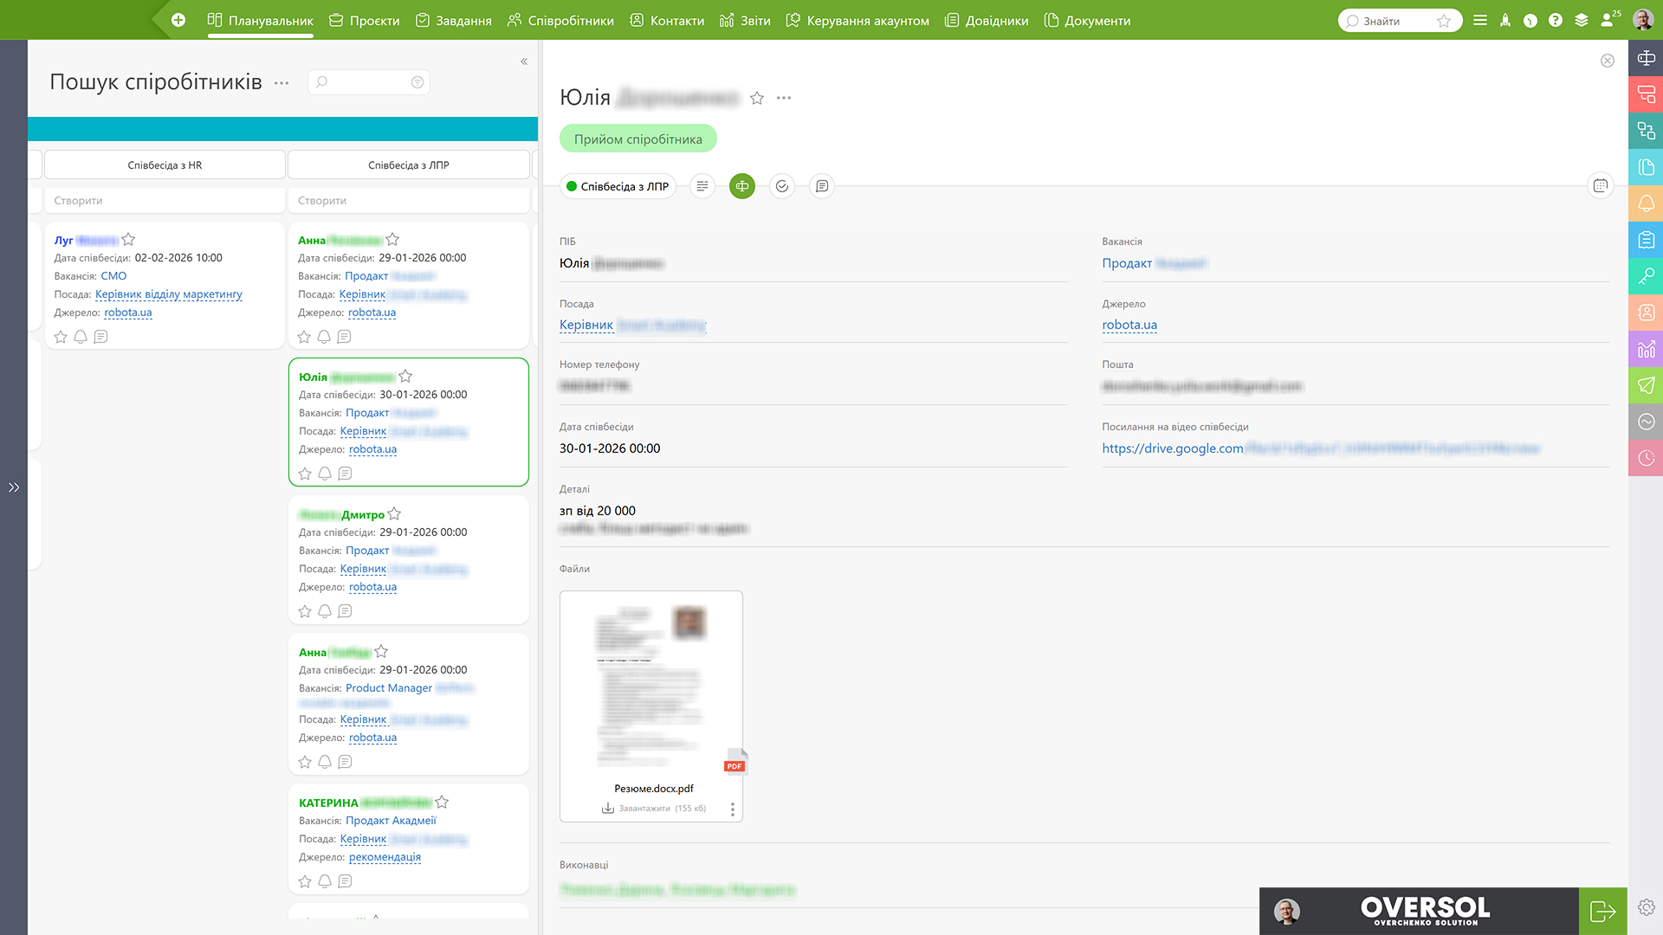Toggle bottom star rating on Юлія card
The image size is (1663, 935).
[305, 474]
